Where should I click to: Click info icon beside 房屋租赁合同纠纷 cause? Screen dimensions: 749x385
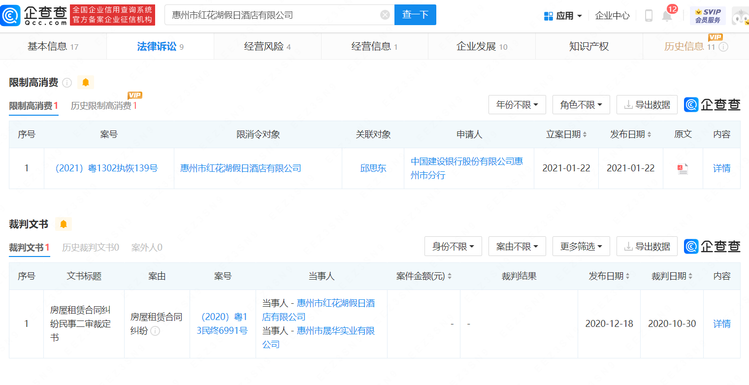pyautogui.click(x=155, y=331)
